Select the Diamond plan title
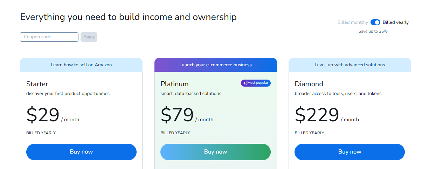This screenshot has height=169, width=429. [309, 84]
